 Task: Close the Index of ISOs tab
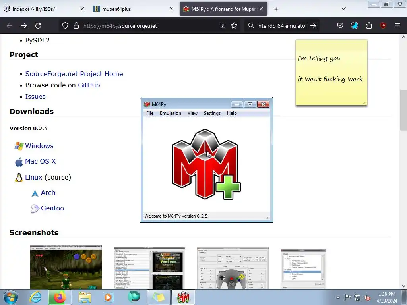(82, 9)
